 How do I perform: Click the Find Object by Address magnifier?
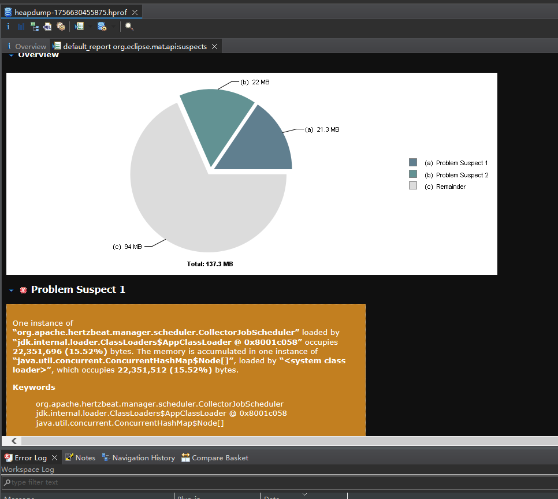coord(129,27)
